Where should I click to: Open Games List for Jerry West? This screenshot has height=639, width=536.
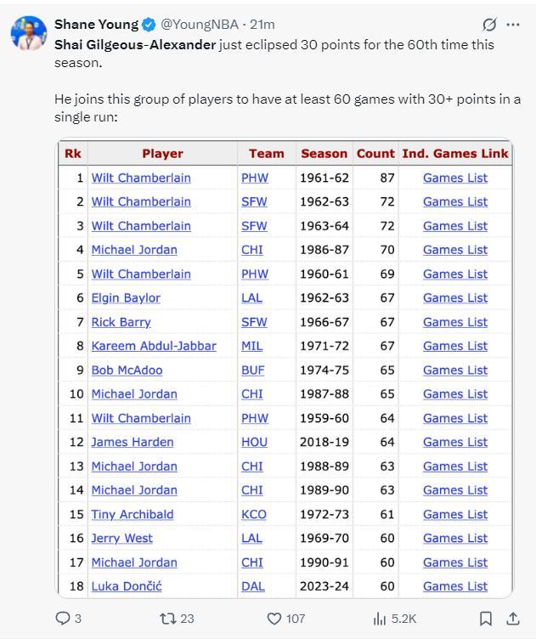click(455, 538)
